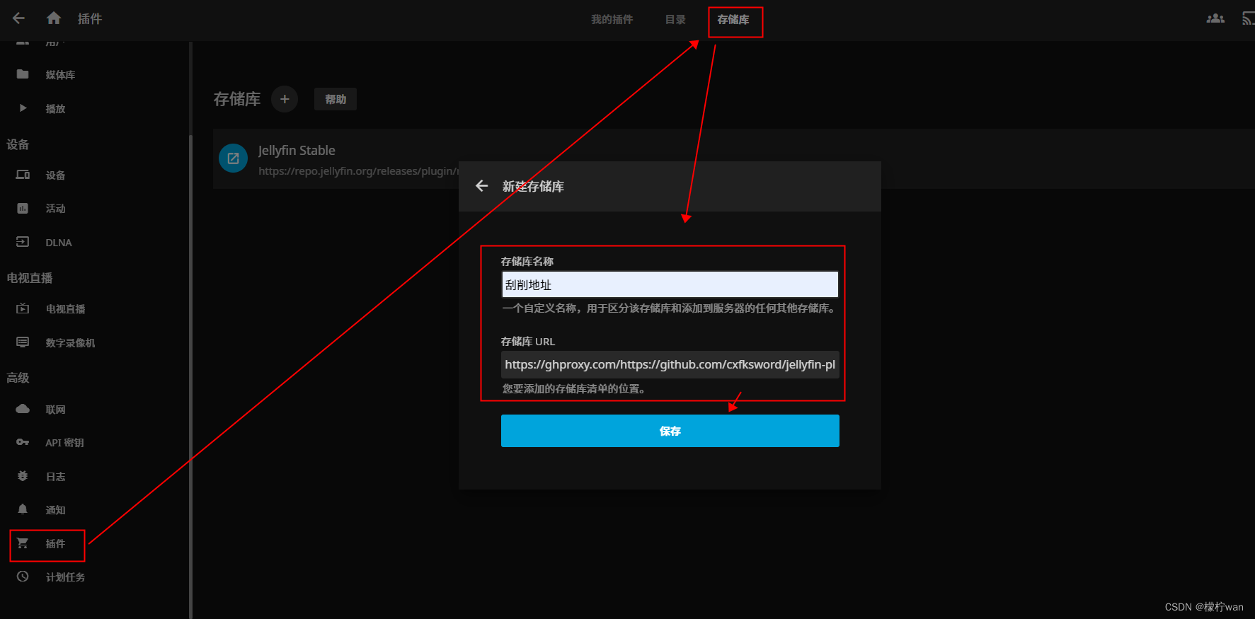The image size is (1255, 619).
Task: Click the notifications bell icon
Action: pyautogui.click(x=23, y=509)
